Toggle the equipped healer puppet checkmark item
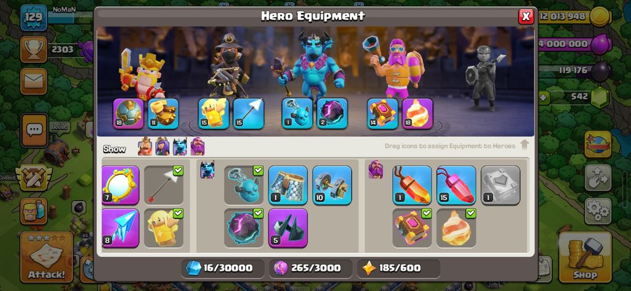This screenshot has height=291, width=631. pyautogui.click(x=164, y=228)
